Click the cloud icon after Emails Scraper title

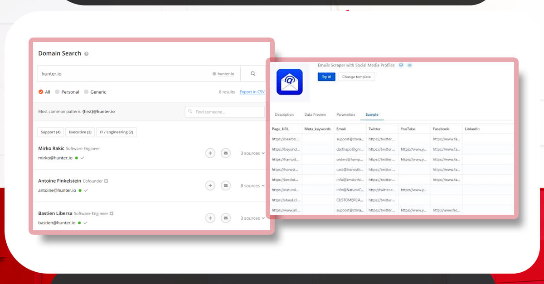[409, 65]
